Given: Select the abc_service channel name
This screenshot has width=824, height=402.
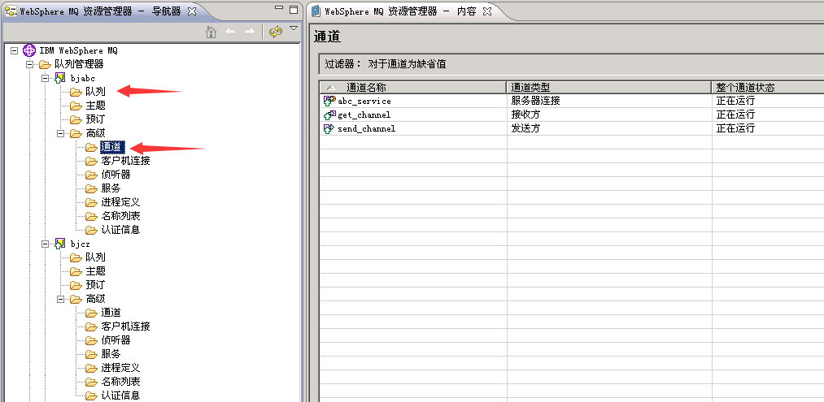Looking at the screenshot, I should tap(364, 102).
